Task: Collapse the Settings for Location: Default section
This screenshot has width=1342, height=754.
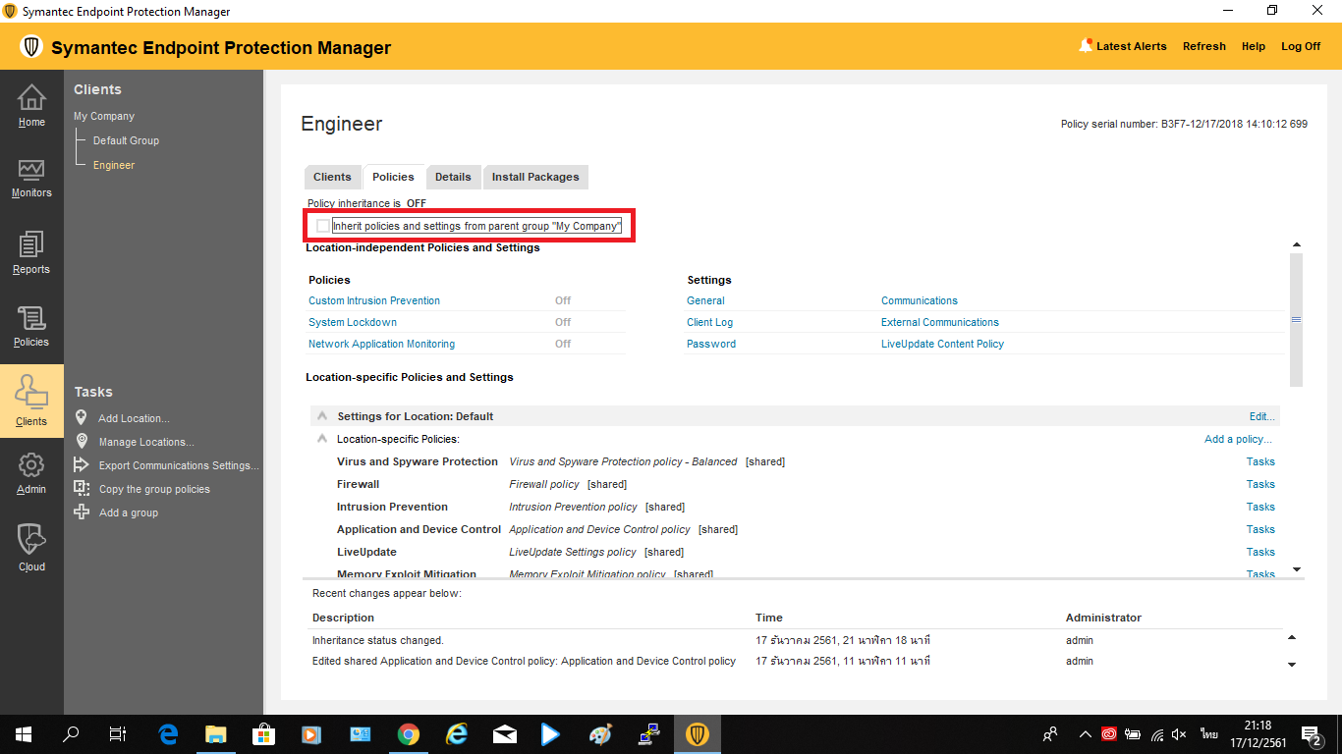Action: point(322,416)
